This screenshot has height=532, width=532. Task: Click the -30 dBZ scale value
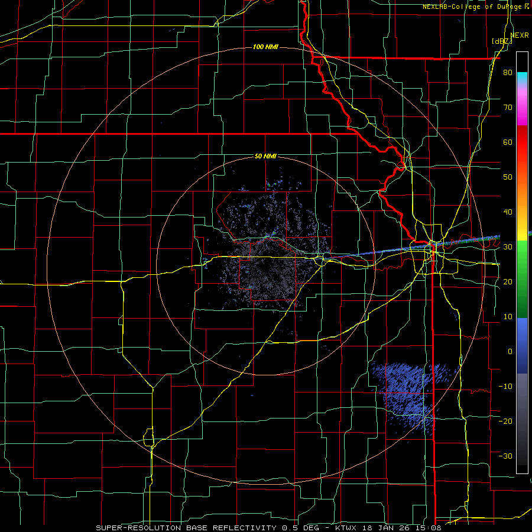point(505,456)
